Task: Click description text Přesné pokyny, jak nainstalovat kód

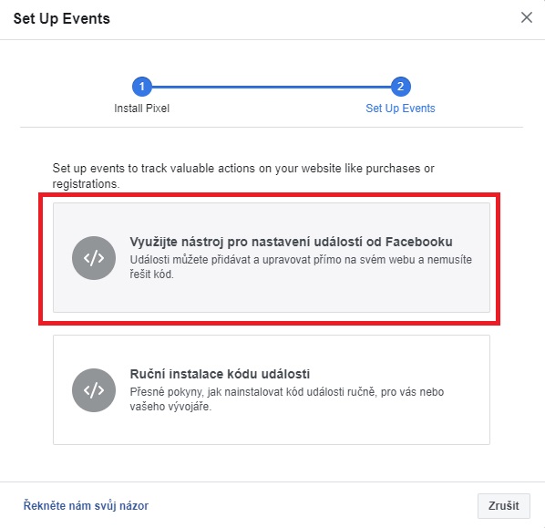Action: pyautogui.click(x=287, y=399)
